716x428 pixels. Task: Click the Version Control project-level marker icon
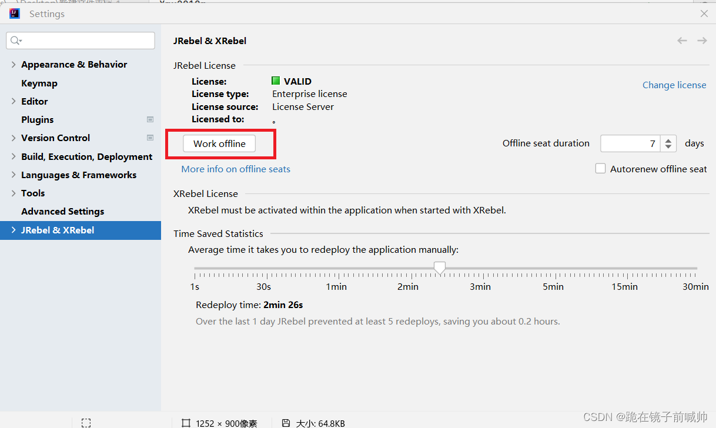150,138
